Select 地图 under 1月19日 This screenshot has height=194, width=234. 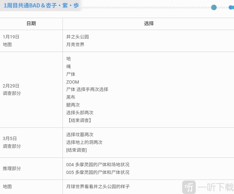pyautogui.click(x=7, y=45)
